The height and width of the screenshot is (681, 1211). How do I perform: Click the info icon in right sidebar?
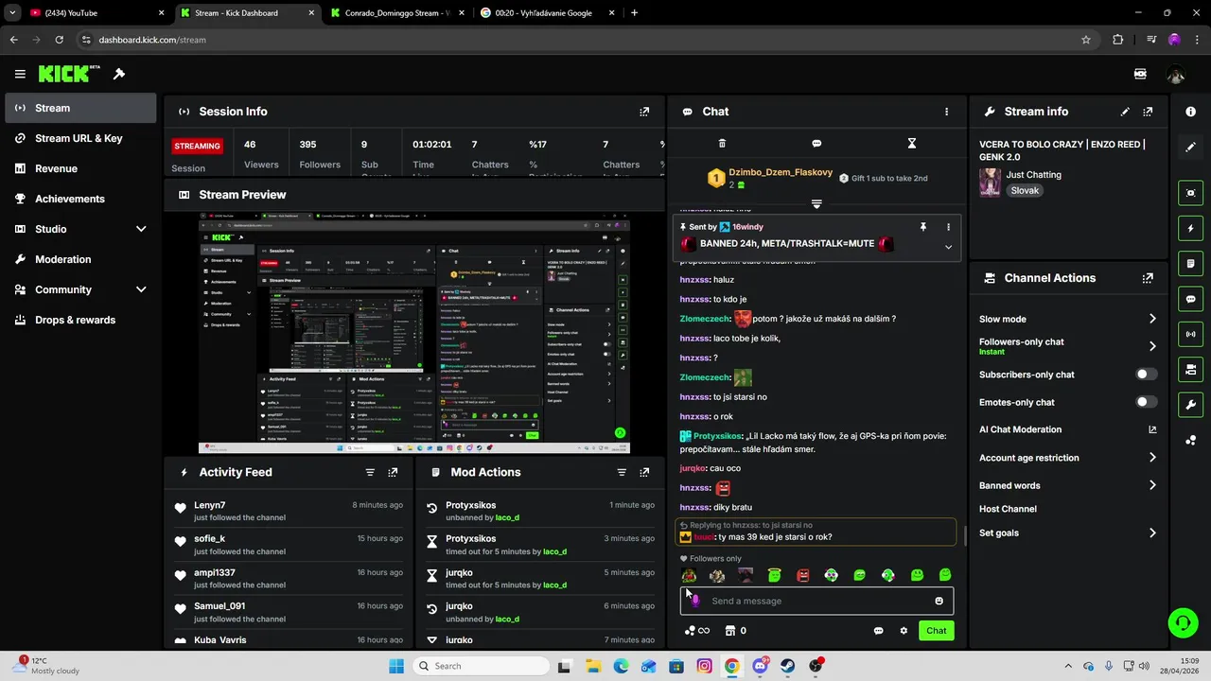click(1190, 112)
